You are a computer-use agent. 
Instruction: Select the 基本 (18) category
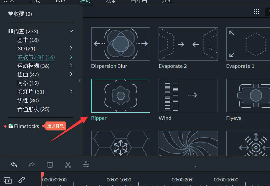click(x=28, y=40)
